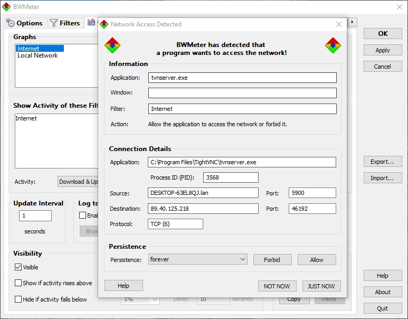Click the Delay field showing 10
Image resolution: width=408 pixels, height=319 pixels.
[213, 300]
